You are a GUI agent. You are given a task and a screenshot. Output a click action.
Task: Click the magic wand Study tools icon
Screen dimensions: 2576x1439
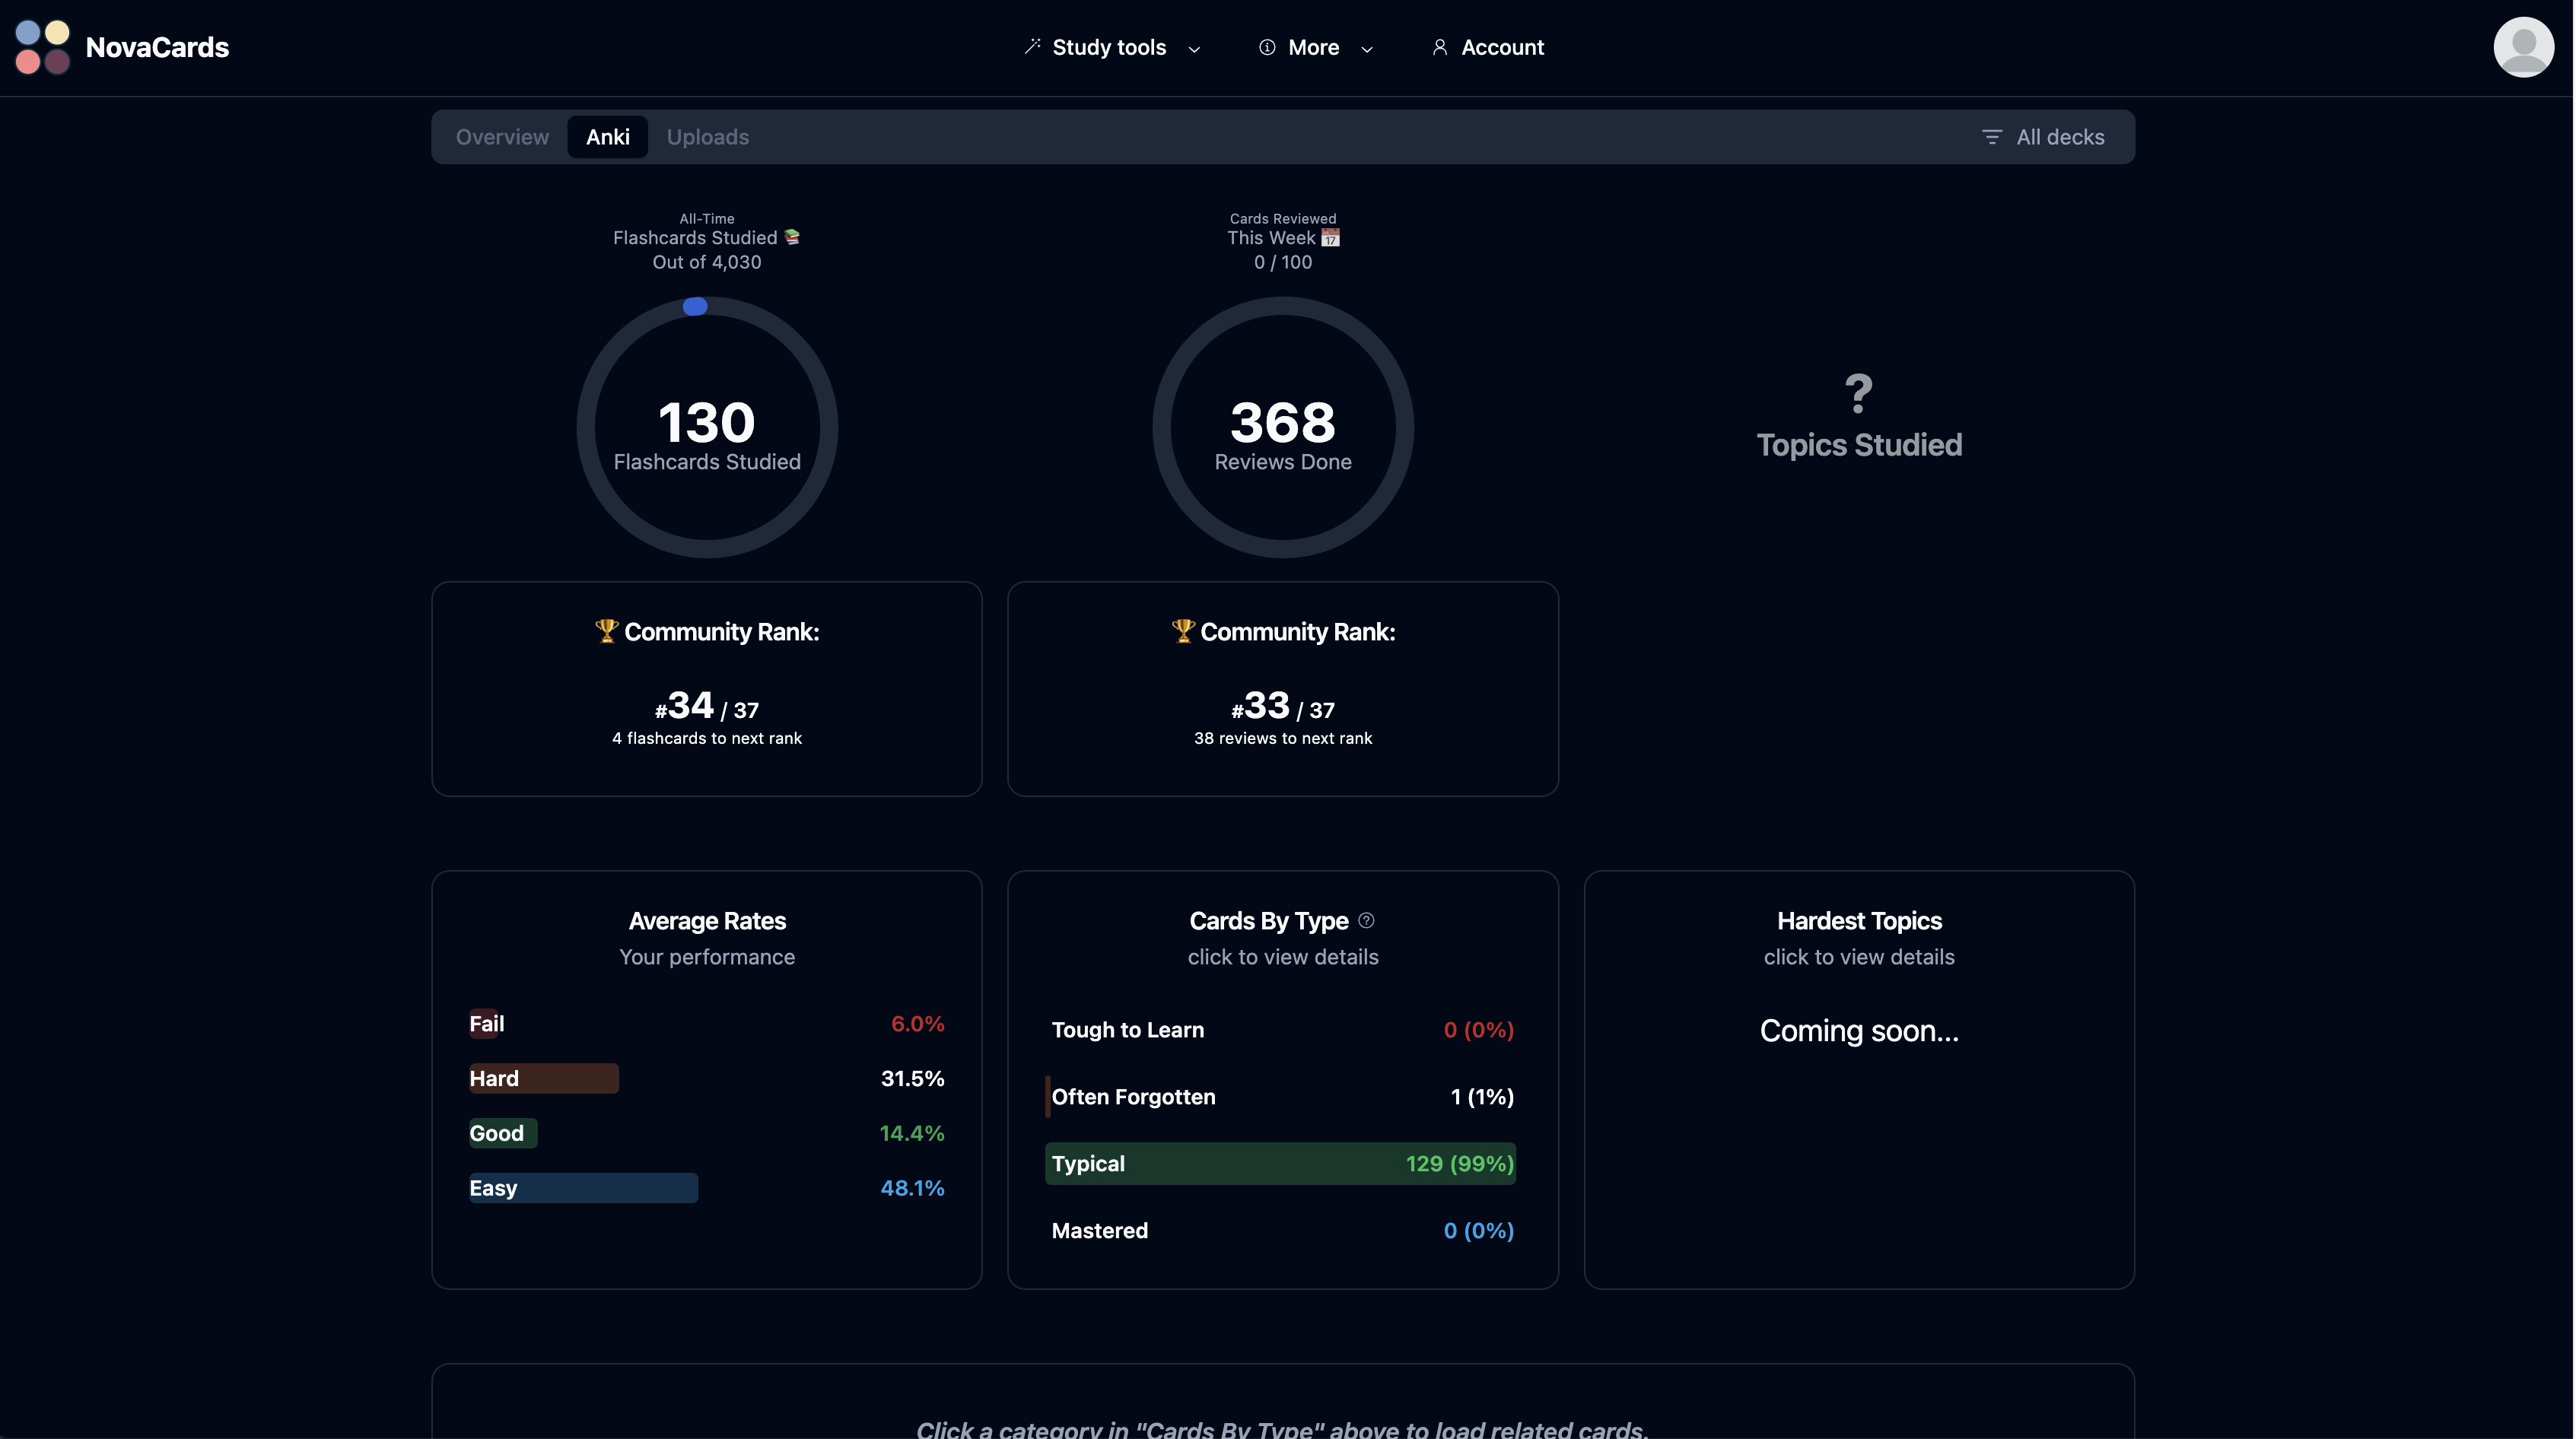tap(1032, 46)
